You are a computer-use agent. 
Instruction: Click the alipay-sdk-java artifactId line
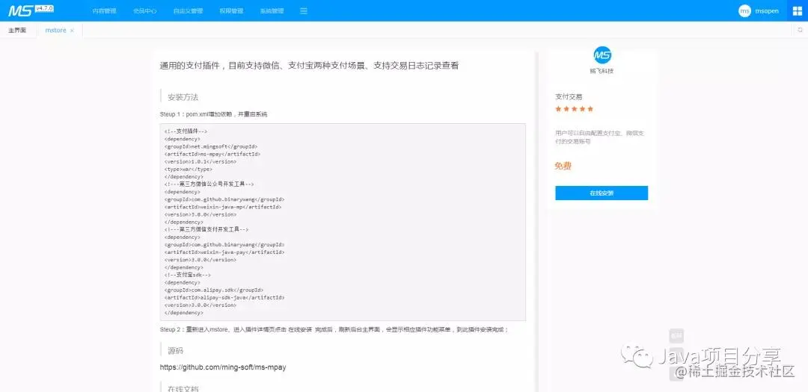pyautogui.click(x=224, y=297)
